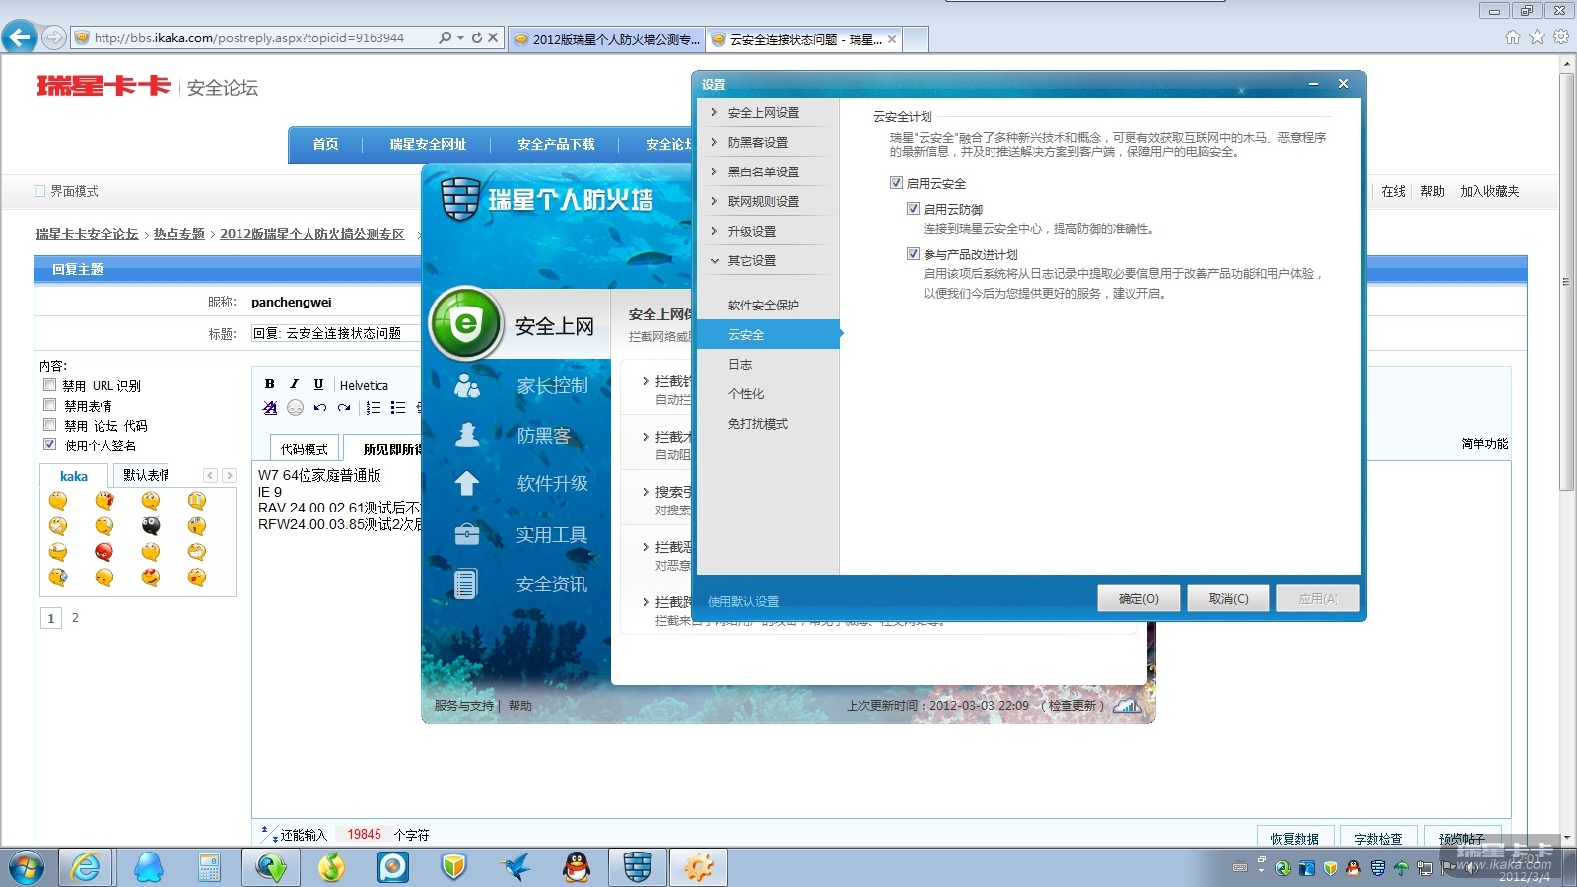Check the 禁用 URL 识别 box
Image resolution: width=1577 pixels, height=887 pixels.
pos(49,385)
